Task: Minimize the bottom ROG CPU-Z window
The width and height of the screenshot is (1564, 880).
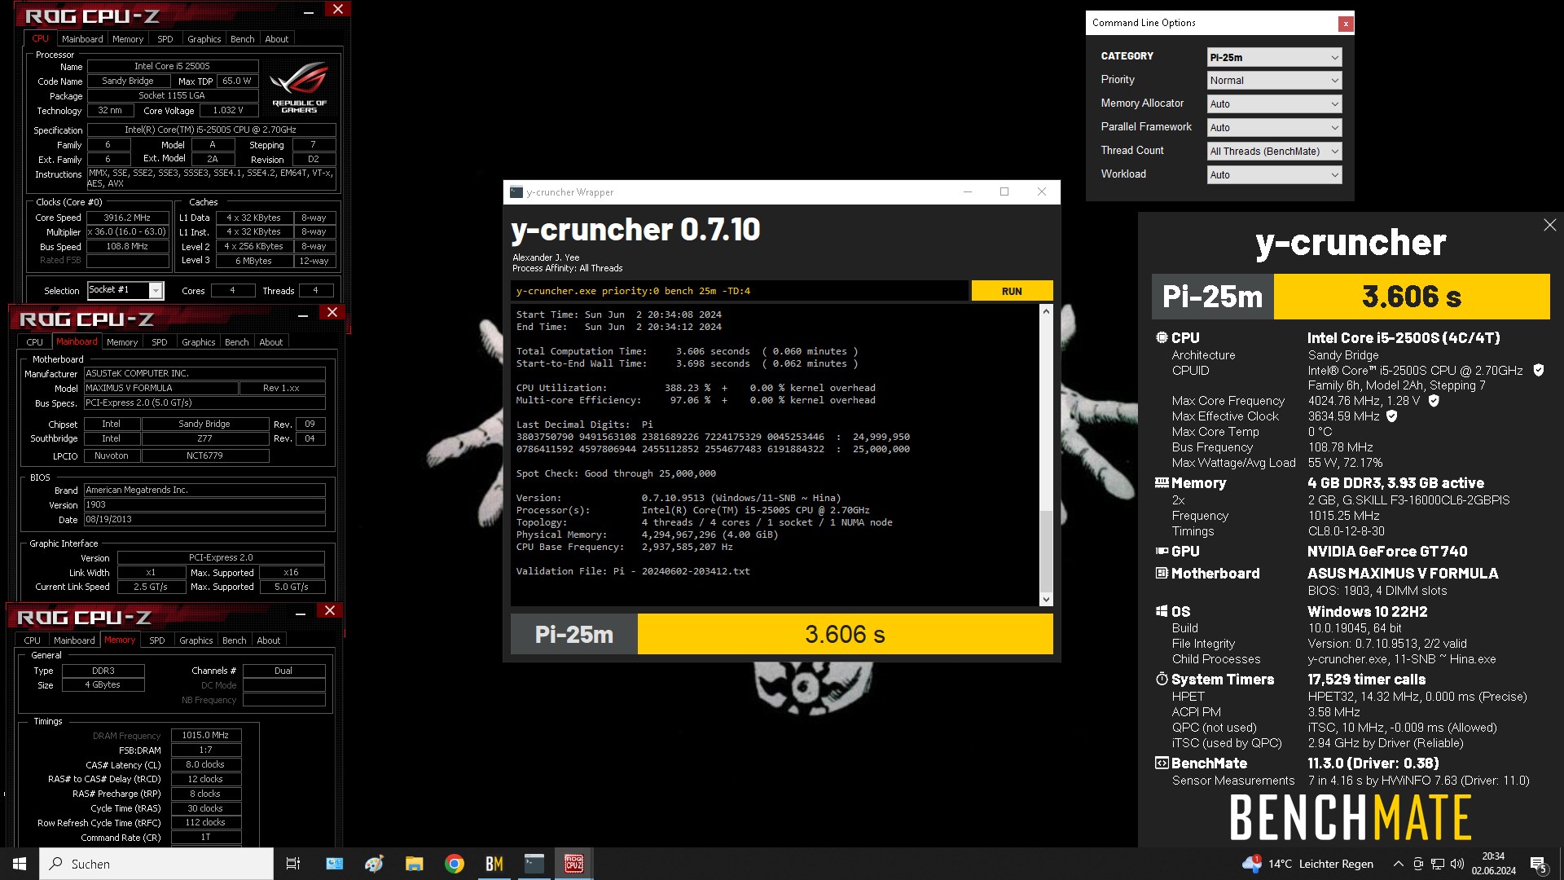Action: [x=301, y=614]
